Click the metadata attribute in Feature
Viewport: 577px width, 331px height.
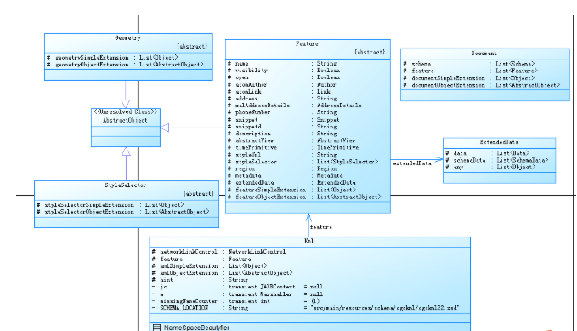click(x=286, y=175)
